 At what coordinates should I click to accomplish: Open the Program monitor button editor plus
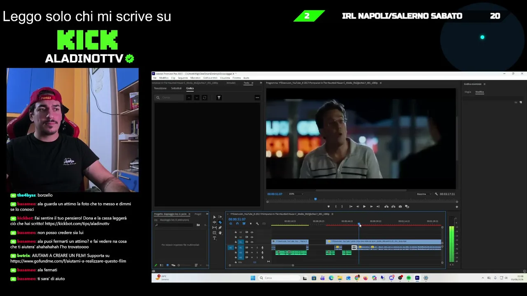457,207
